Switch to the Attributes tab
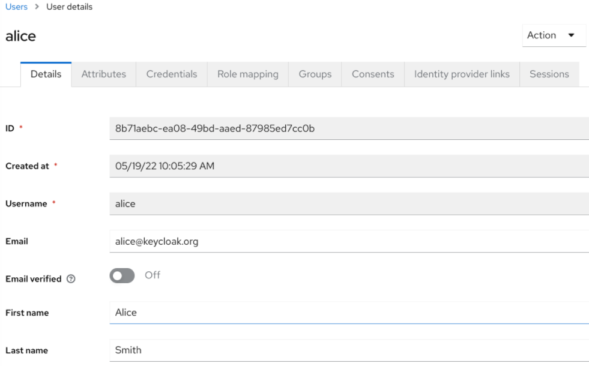 tap(104, 74)
